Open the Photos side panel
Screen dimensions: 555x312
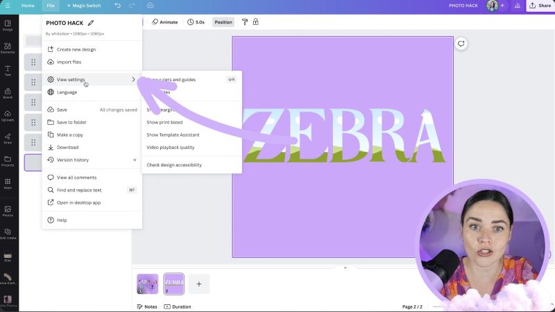tap(8, 211)
